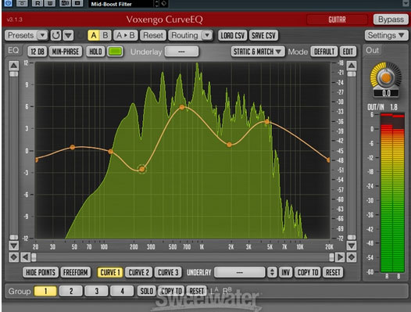Click the right zoom-reset diamond icon
This screenshot has width=411, height=312.
point(352,257)
